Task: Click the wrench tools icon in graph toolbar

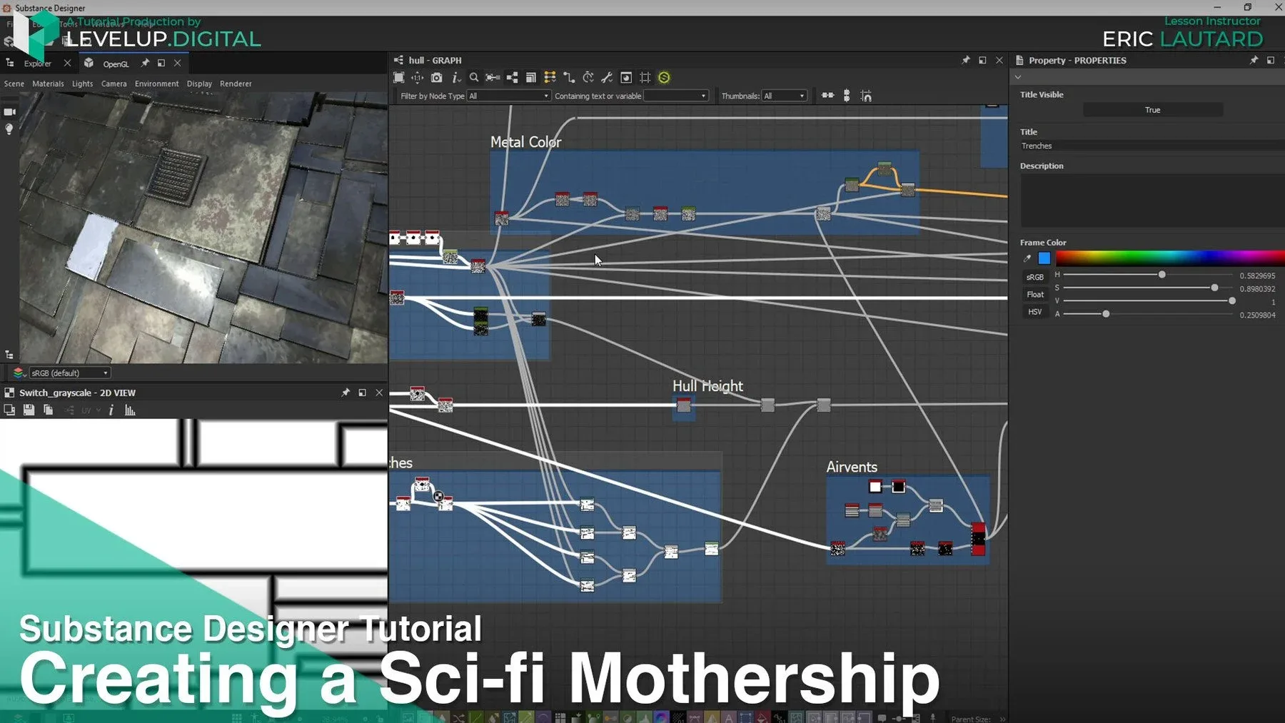Action: (x=607, y=78)
